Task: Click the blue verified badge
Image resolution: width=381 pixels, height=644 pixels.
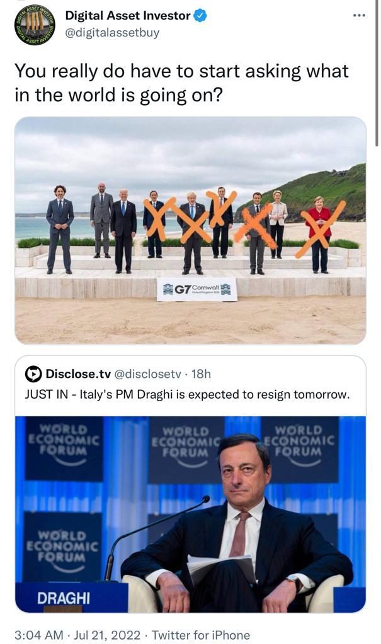Action: click(x=200, y=16)
